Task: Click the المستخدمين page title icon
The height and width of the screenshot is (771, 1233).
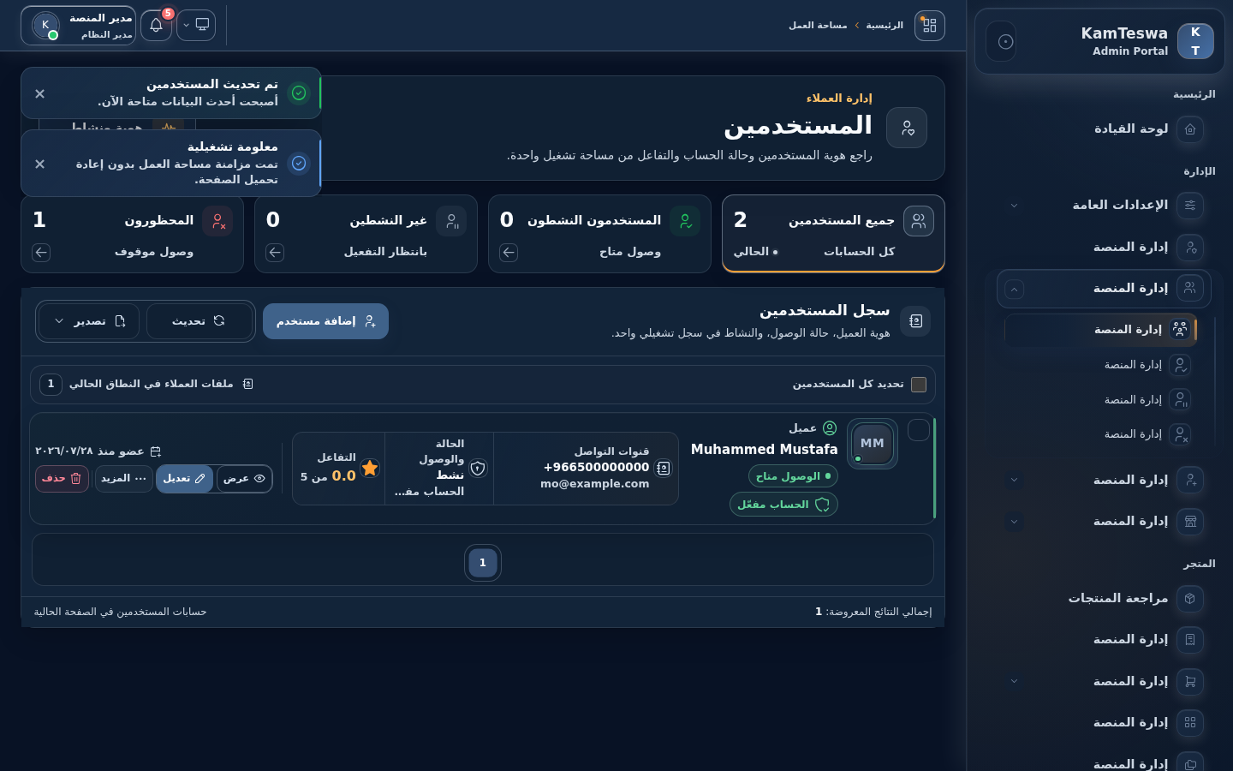Action: pyautogui.click(x=907, y=128)
